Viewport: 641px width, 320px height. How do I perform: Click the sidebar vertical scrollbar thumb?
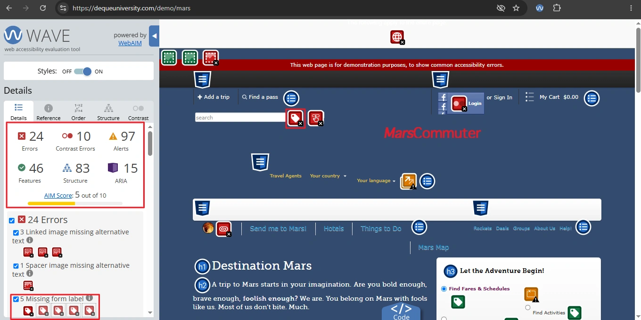(150, 143)
